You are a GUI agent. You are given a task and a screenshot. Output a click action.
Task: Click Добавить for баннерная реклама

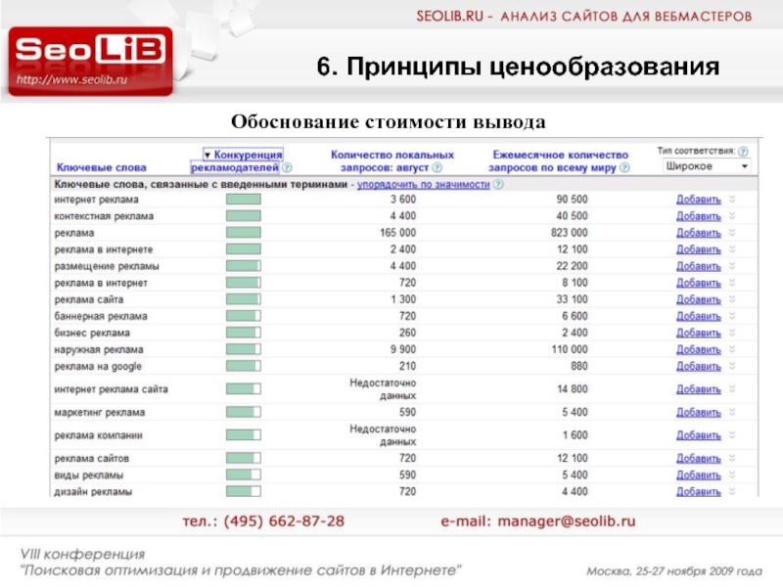pos(699,316)
